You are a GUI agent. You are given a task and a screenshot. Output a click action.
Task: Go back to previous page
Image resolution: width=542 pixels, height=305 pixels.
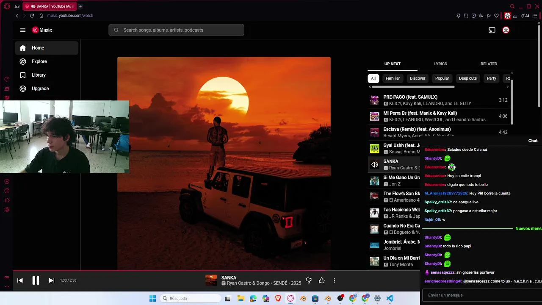pyautogui.click(x=17, y=16)
